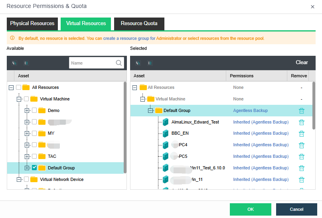Click the trash icon for BBC_EN
This screenshot has width=322, height=218.
[x=302, y=134]
